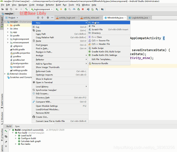
Task: Open the Navigate menu
Action: 23,5
